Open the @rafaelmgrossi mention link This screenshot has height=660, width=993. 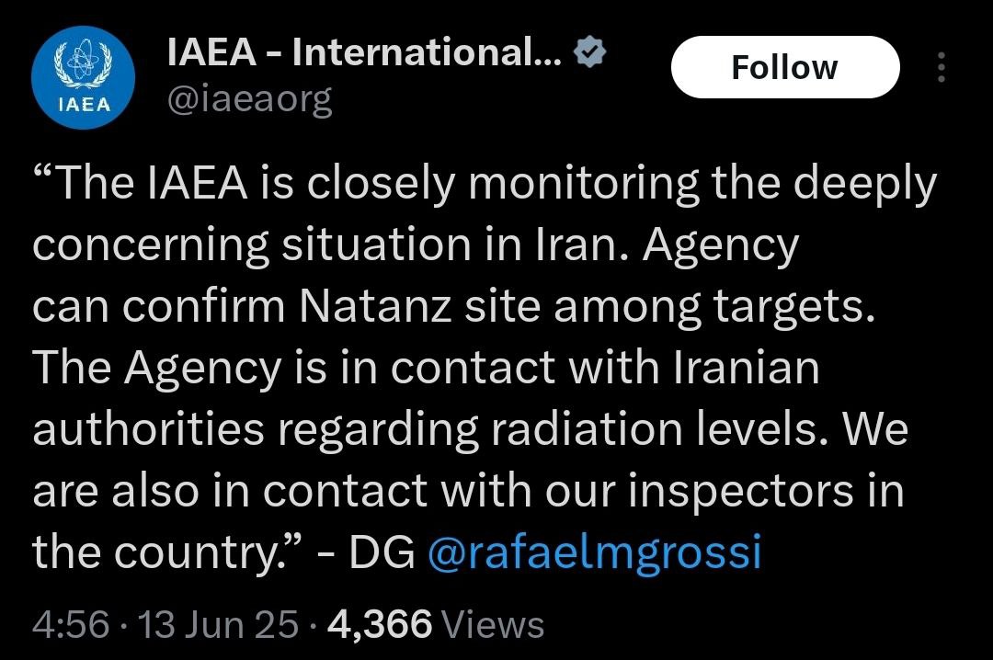[595, 553]
